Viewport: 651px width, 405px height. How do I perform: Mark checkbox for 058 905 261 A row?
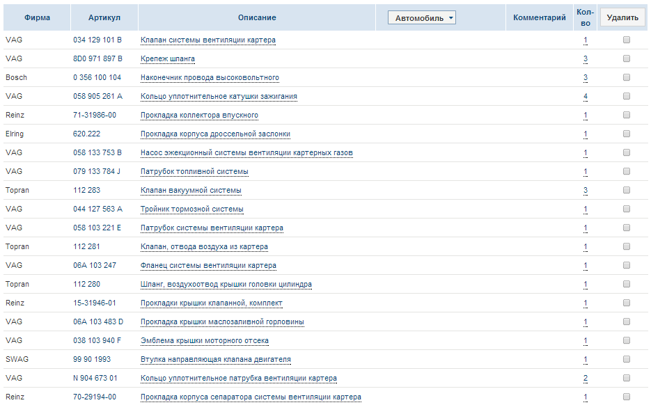pos(627,96)
